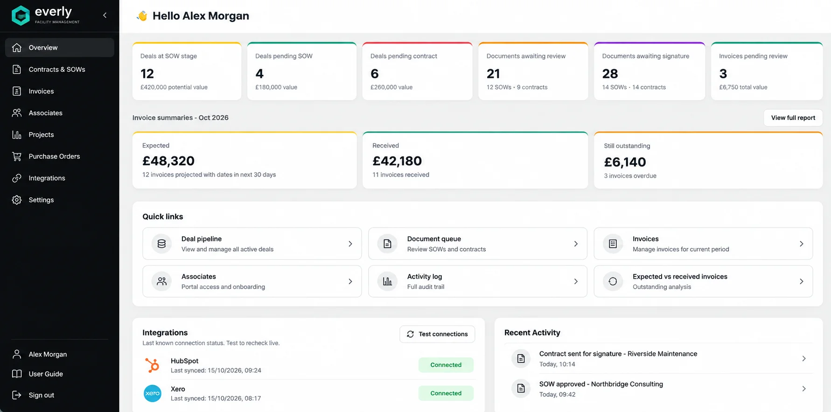Open Riverside Maintenance contract activity chevron
The width and height of the screenshot is (831, 412).
[x=804, y=358]
